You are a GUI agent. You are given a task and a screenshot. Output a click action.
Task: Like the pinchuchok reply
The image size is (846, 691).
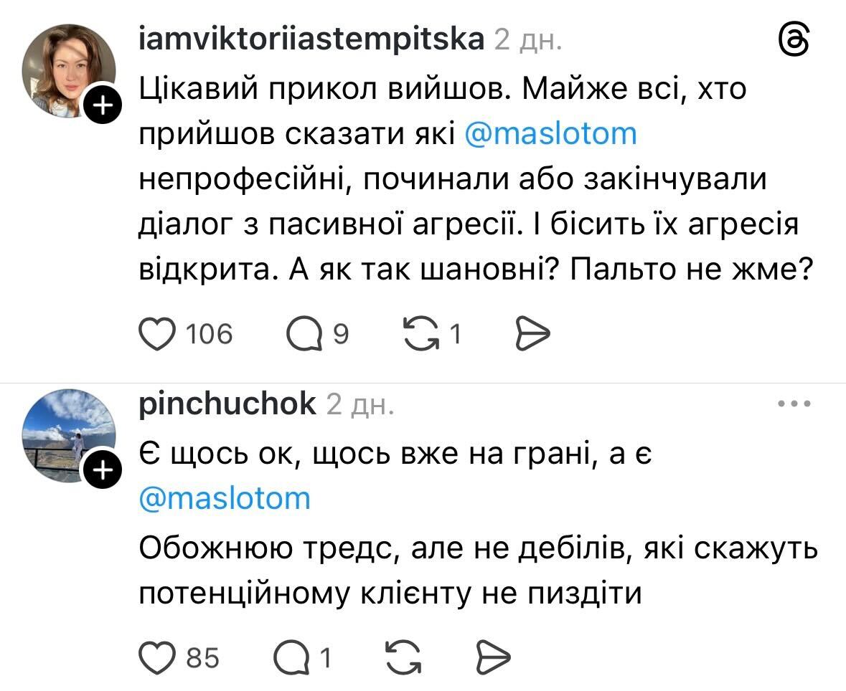(159, 657)
